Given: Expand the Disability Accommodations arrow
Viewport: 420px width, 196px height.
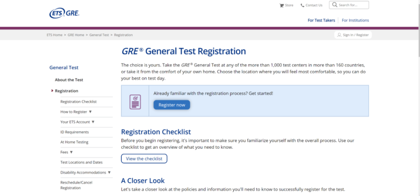Looking at the screenshot, I should [x=109, y=173].
